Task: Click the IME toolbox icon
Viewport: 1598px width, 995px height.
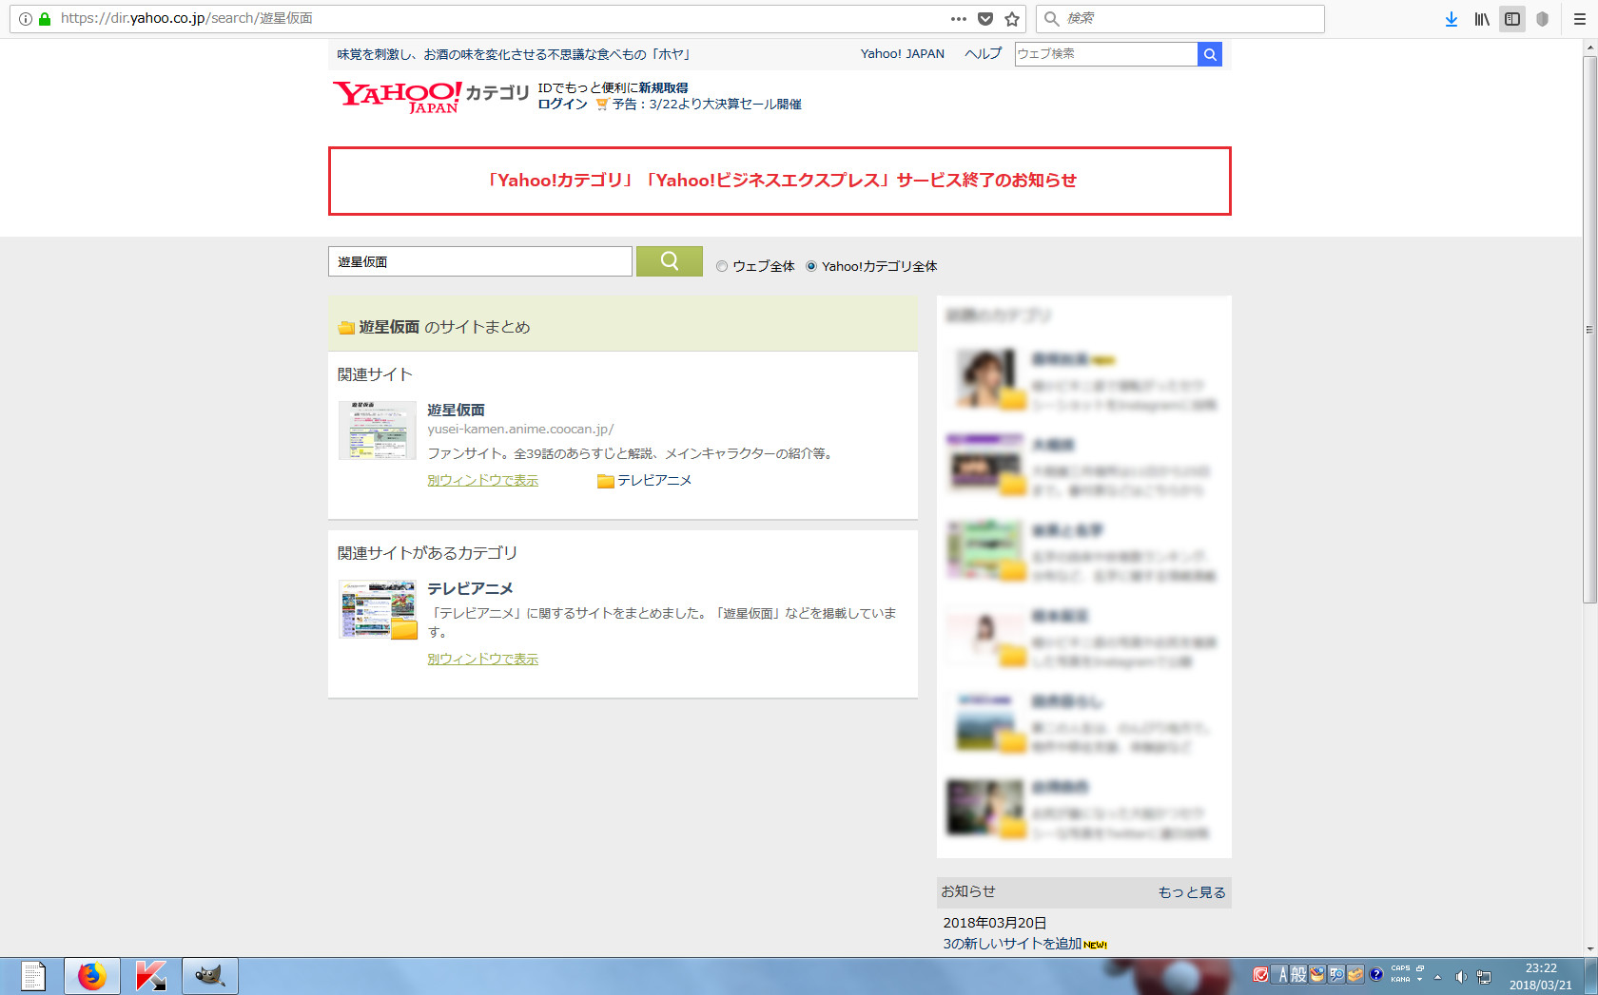Action: coord(1355,974)
